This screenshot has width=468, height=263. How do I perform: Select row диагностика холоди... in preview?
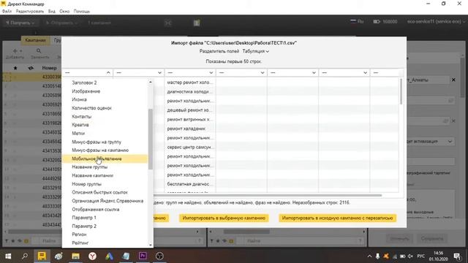pyautogui.click(x=190, y=91)
